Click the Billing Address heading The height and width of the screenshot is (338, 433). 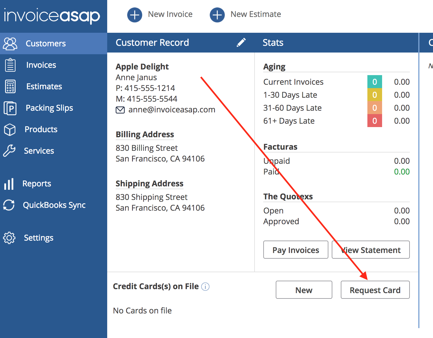coord(145,134)
